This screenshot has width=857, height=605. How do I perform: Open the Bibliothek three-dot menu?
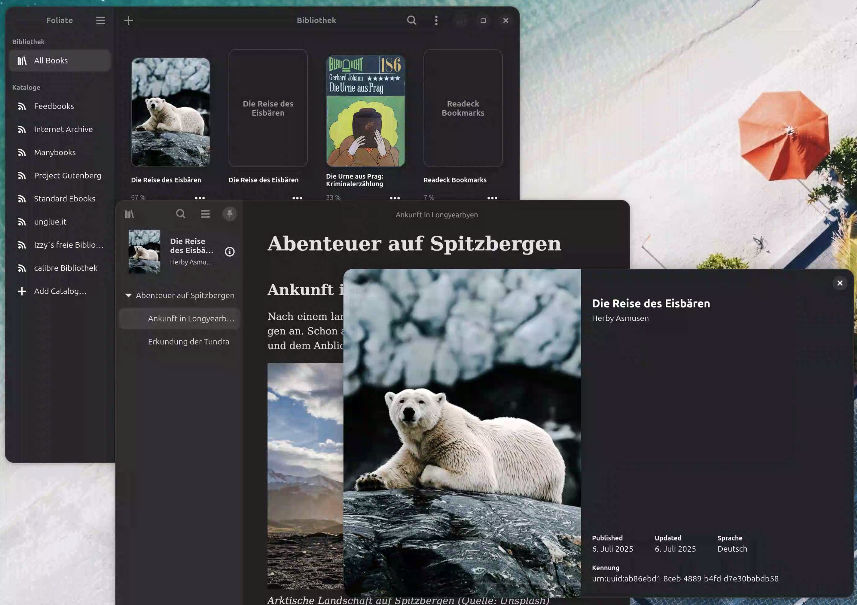click(436, 21)
